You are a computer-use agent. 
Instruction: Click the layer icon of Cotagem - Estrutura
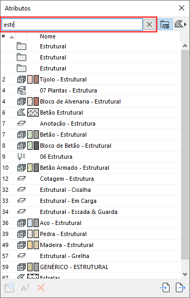coord(22,179)
